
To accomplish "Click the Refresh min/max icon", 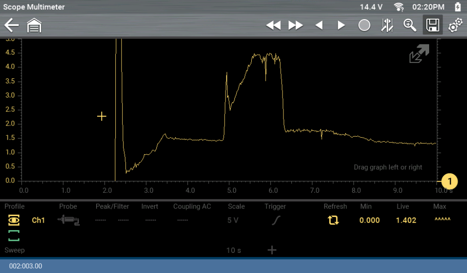I will point(333,220).
